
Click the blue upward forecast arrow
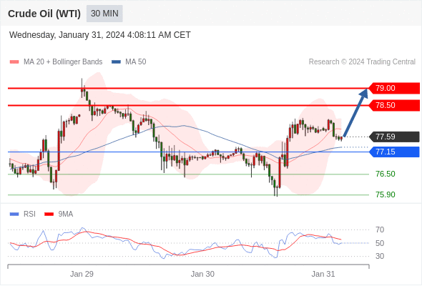355,112
